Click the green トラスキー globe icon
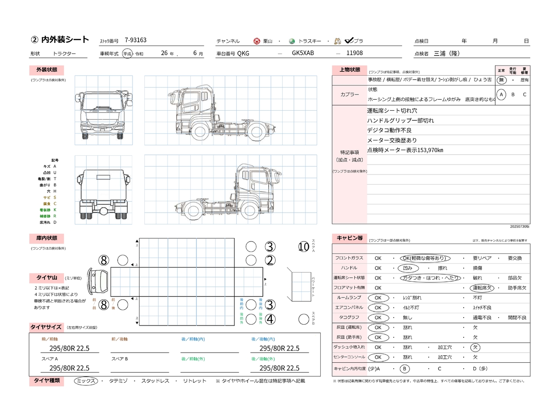Image resolution: width=560 pixels, height=420 pixels. [x=292, y=41]
